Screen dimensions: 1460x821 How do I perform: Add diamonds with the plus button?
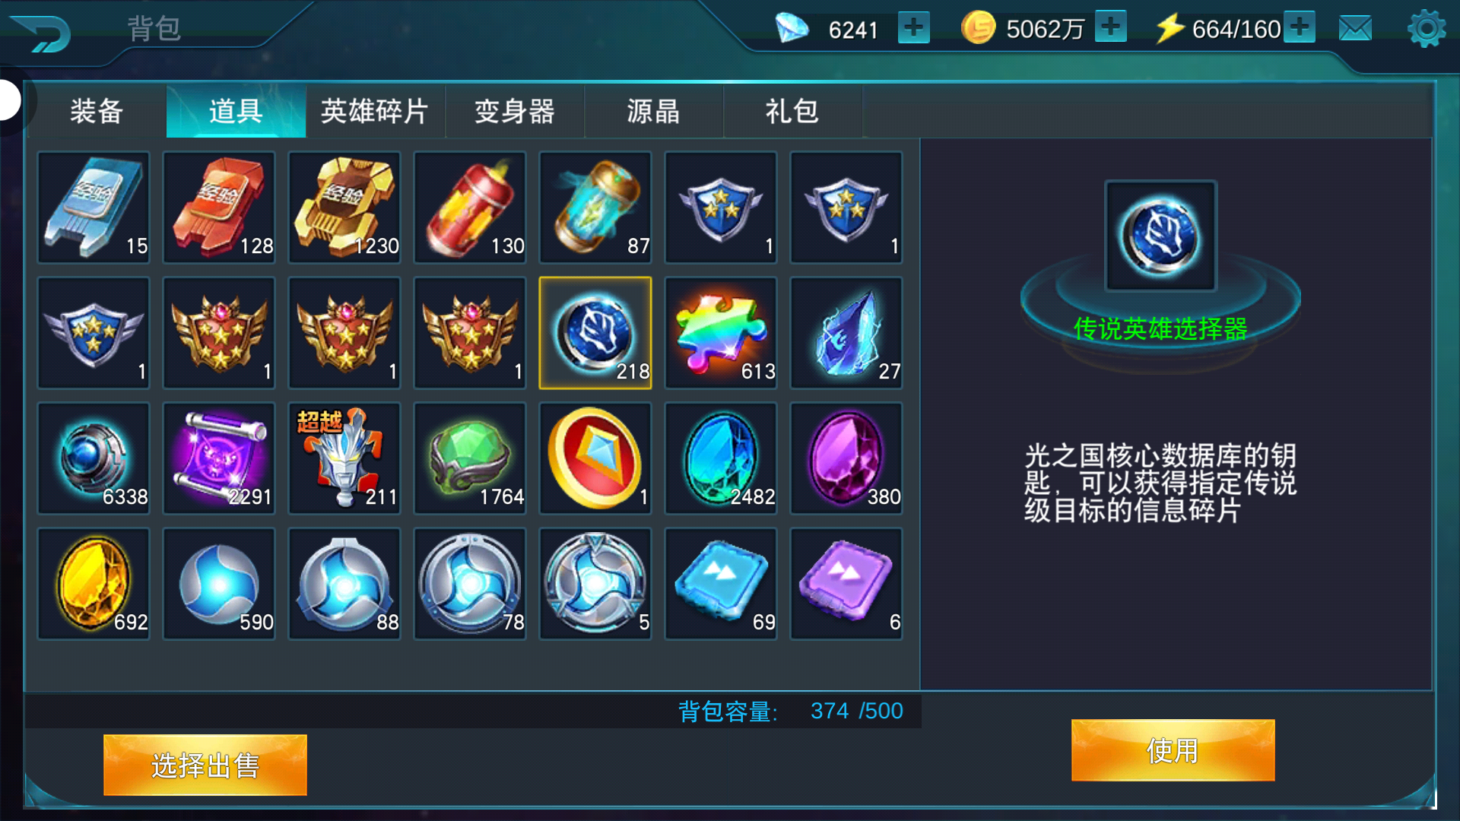tap(913, 27)
